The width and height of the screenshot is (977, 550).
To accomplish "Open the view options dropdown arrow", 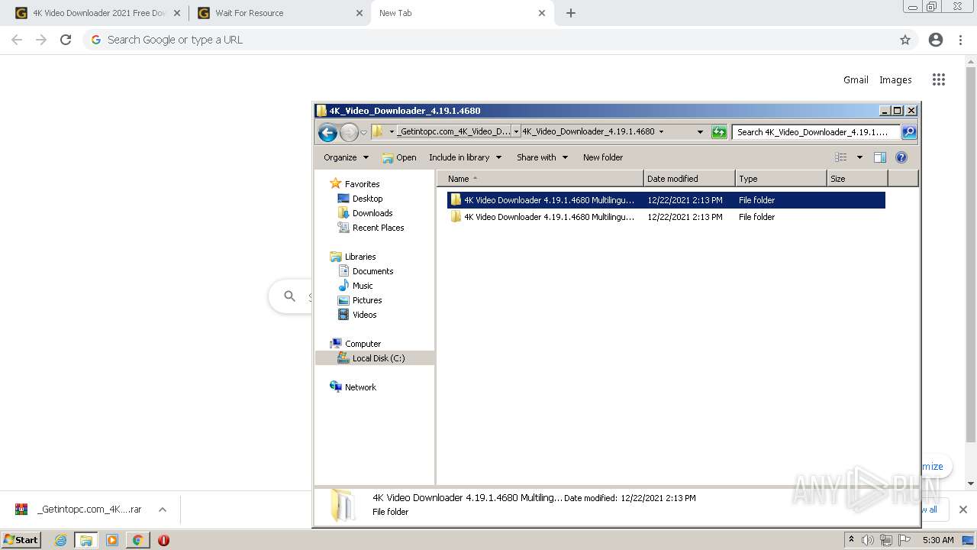I will [x=859, y=157].
